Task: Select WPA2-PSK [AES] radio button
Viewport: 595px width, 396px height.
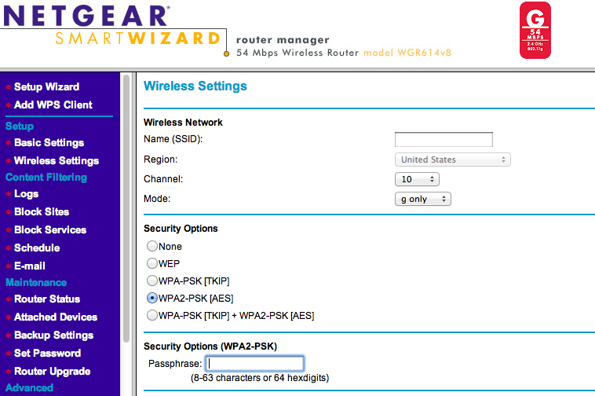Action: 152,298
